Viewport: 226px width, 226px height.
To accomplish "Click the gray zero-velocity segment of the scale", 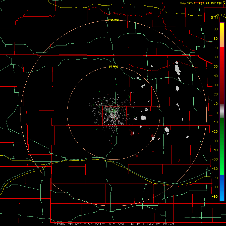I will (222, 111).
